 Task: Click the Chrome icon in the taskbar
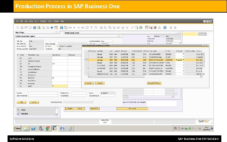[48, 128]
